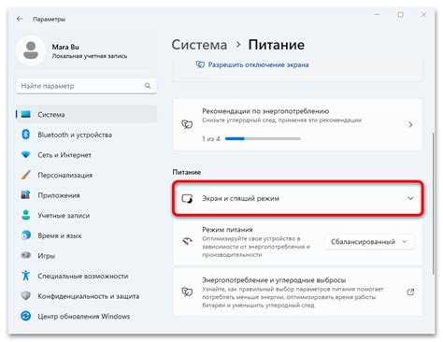Click the Питание section heading

[187, 172]
